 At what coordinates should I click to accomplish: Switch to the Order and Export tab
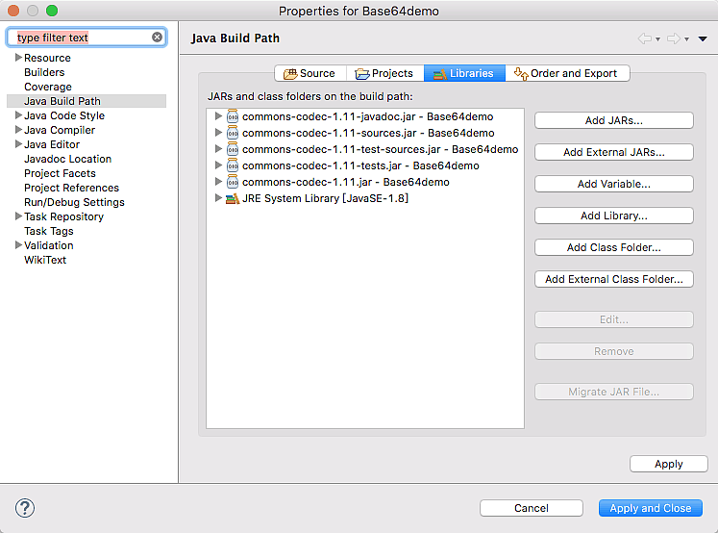tap(568, 73)
